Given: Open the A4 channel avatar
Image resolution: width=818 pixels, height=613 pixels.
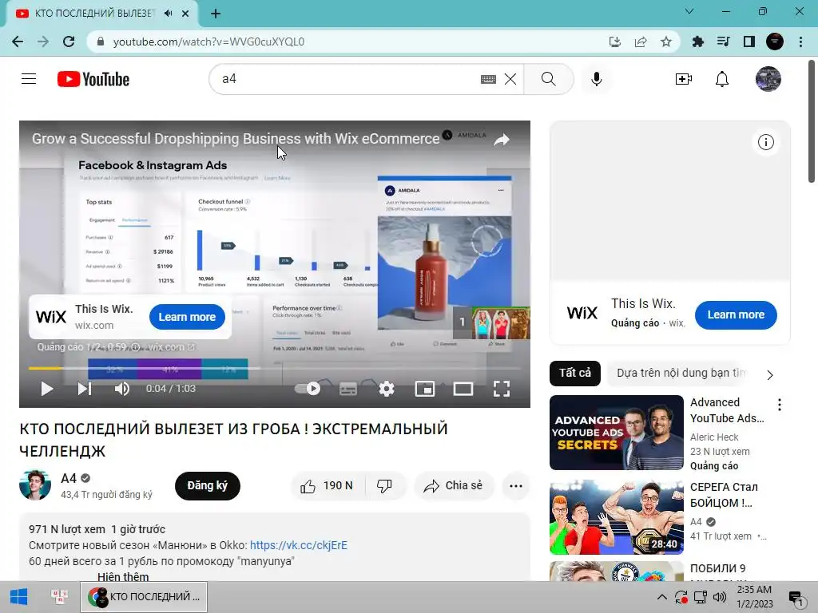Looking at the screenshot, I should tap(35, 484).
